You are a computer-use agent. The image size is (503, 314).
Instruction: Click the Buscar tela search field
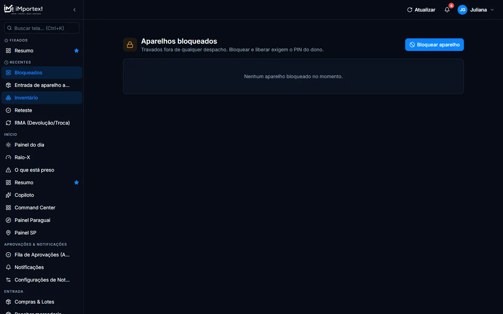click(x=42, y=28)
